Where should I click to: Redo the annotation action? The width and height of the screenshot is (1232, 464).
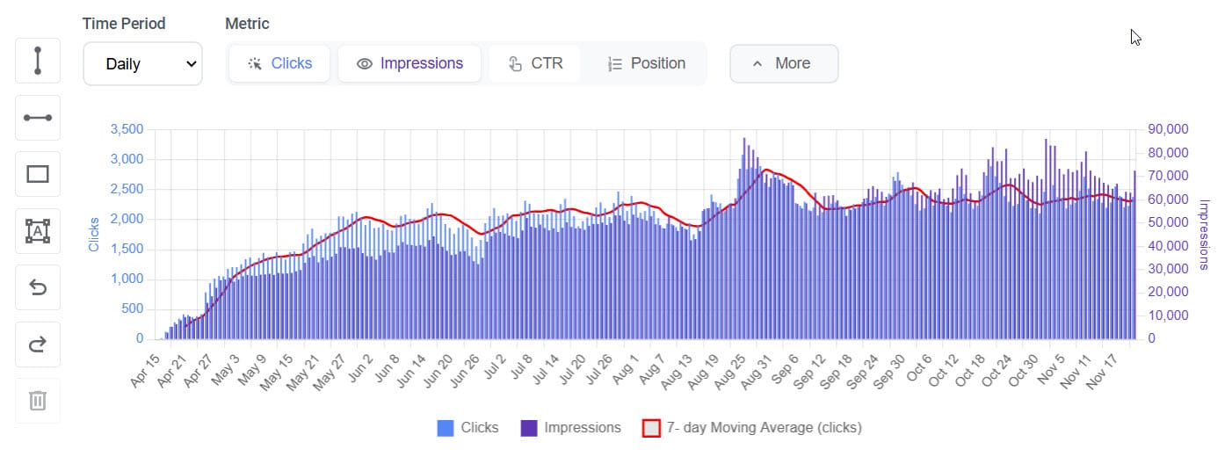click(38, 344)
